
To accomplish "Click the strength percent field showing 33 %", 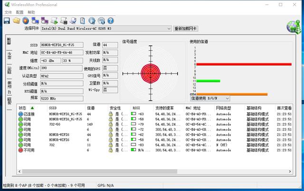I will pos(73,61).
